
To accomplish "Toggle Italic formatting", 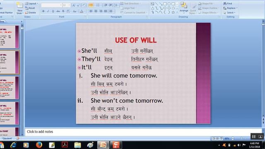I will coord(48,11).
